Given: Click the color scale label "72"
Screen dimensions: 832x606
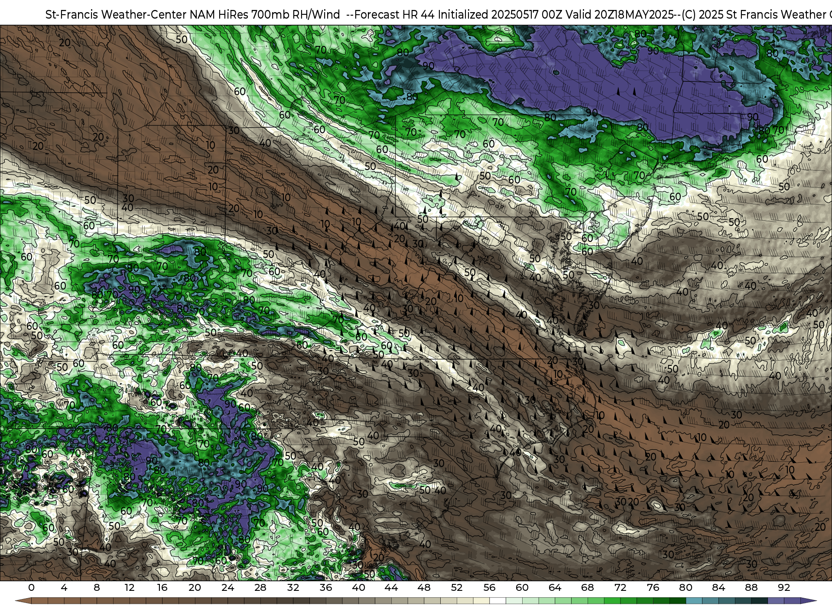Looking at the screenshot, I should pyautogui.click(x=620, y=587).
